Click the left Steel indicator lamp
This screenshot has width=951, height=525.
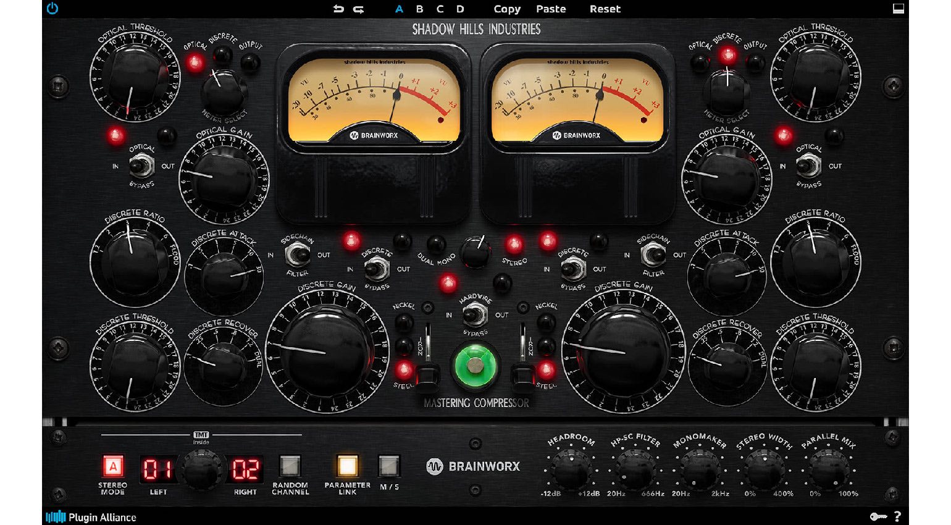click(403, 369)
